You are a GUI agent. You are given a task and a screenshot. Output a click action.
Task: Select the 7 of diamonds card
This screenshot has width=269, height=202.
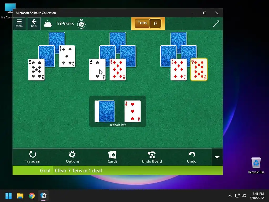click(x=179, y=69)
